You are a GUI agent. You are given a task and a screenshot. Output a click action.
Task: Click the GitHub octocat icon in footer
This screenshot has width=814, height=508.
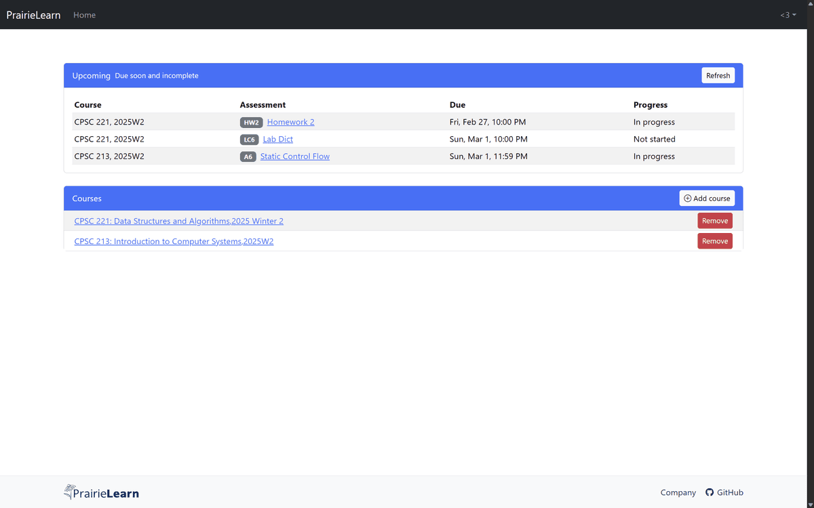point(709,492)
